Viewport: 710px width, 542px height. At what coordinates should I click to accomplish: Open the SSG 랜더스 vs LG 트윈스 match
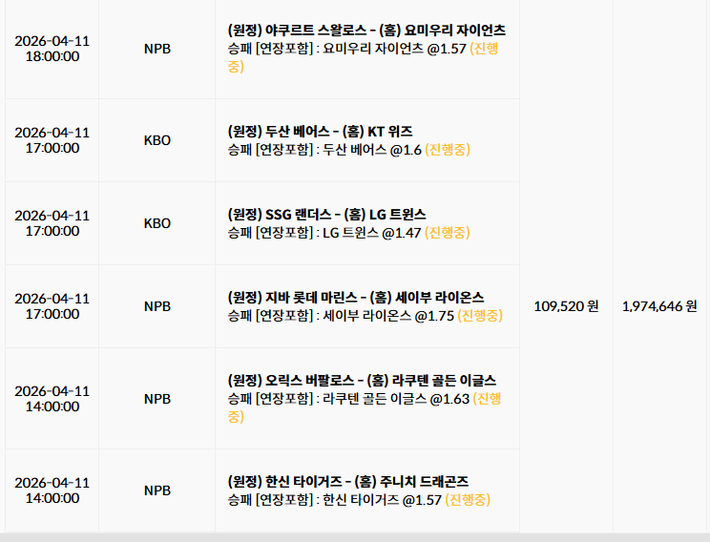326,214
